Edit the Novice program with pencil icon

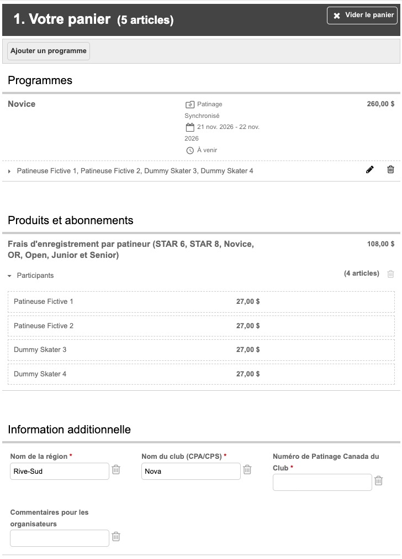pyautogui.click(x=369, y=170)
